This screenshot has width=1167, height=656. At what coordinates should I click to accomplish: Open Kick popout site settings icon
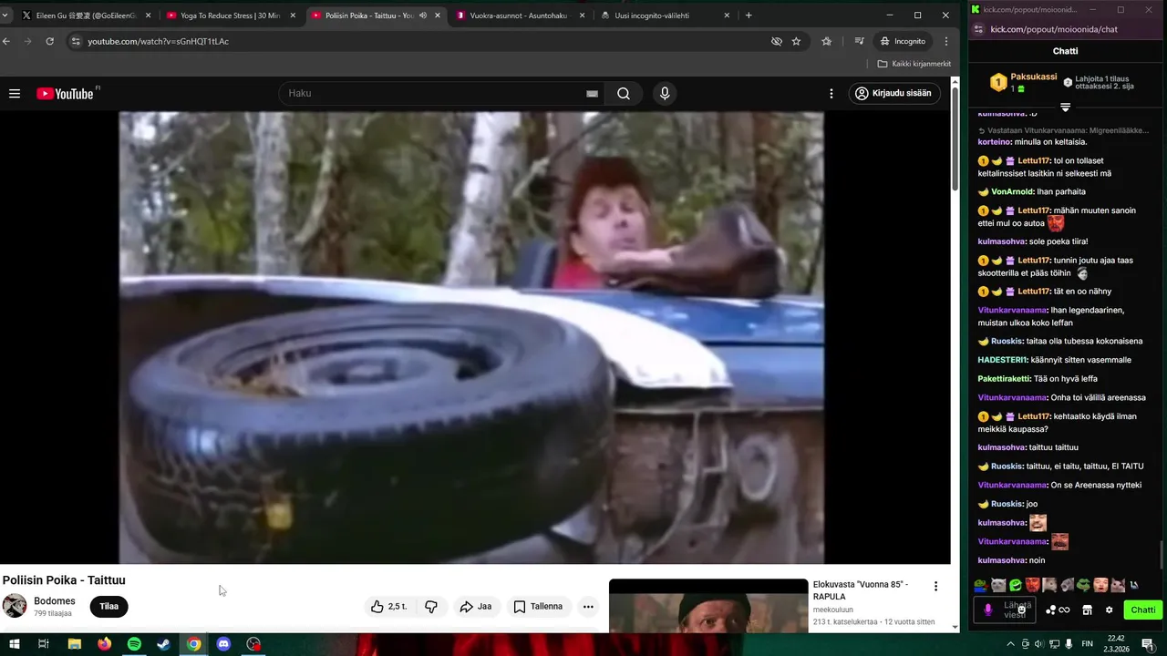pyautogui.click(x=977, y=29)
